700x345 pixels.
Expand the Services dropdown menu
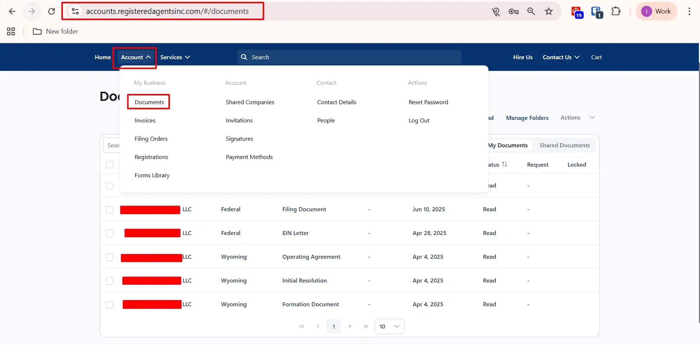click(175, 57)
